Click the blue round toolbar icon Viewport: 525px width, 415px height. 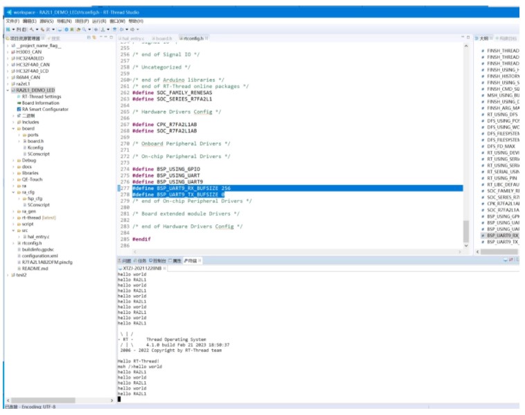pos(66,30)
